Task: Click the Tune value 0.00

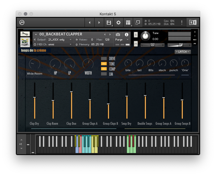Action: click(155, 39)
